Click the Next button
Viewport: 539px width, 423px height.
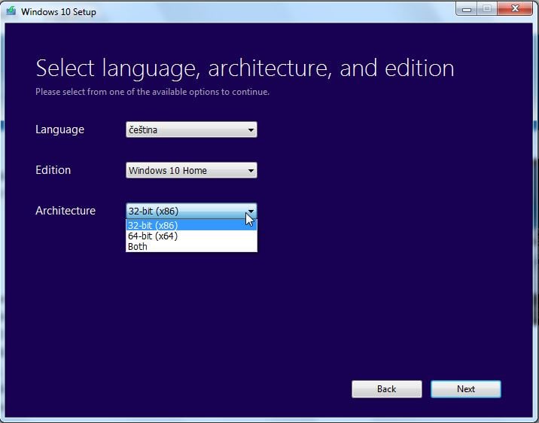point(466,389)
